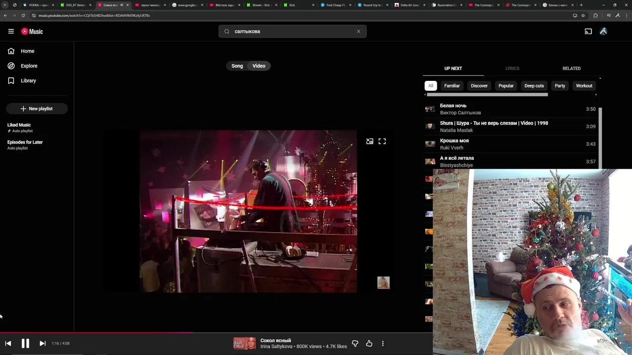Select the Discover filter chip

[479, 86]
